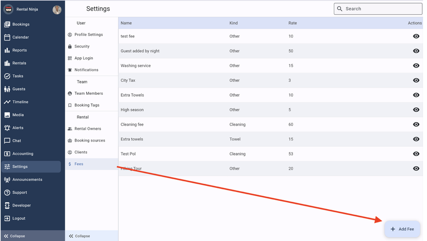Screen dimensions: 427x241
Task: Open the Calendar icon in sidebar
Action: coord(7,37)
